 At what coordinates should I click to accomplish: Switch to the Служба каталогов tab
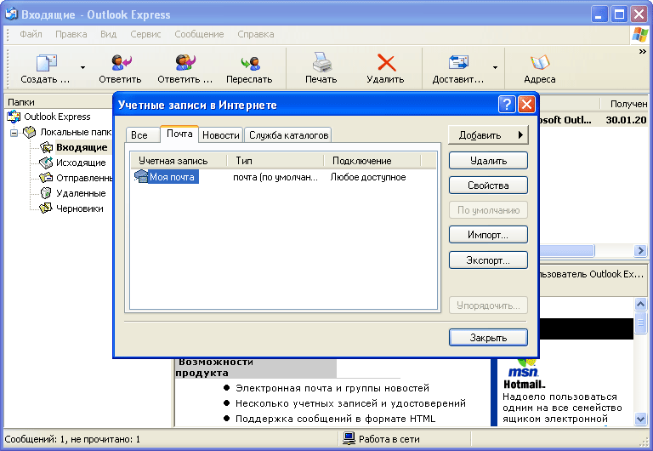pos(288,135)
